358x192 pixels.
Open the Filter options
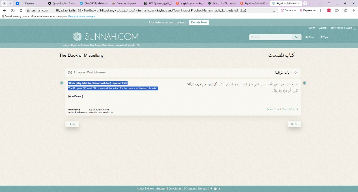[310, 37]
